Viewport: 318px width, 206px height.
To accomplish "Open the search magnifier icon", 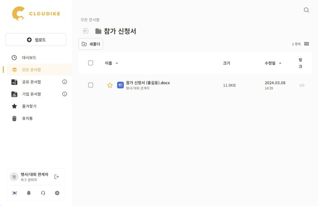I will click(306, 10).
